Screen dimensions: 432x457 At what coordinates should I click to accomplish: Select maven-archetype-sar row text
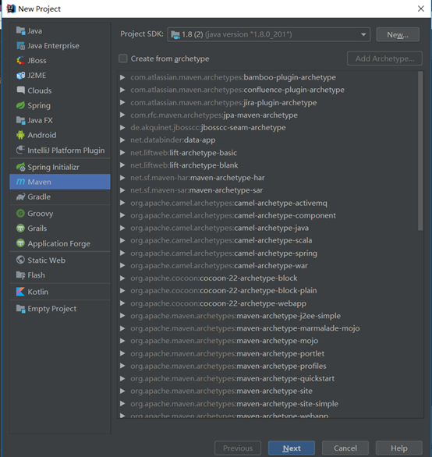pyautogui.click(x=197, y=190)
